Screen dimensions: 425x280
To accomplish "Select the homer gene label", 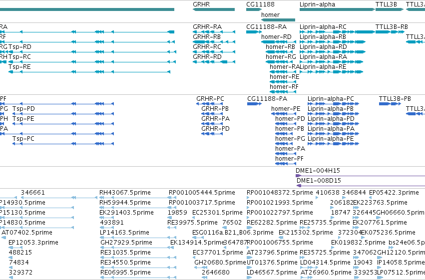I will click(270, 14).
